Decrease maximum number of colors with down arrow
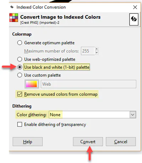 97,53
